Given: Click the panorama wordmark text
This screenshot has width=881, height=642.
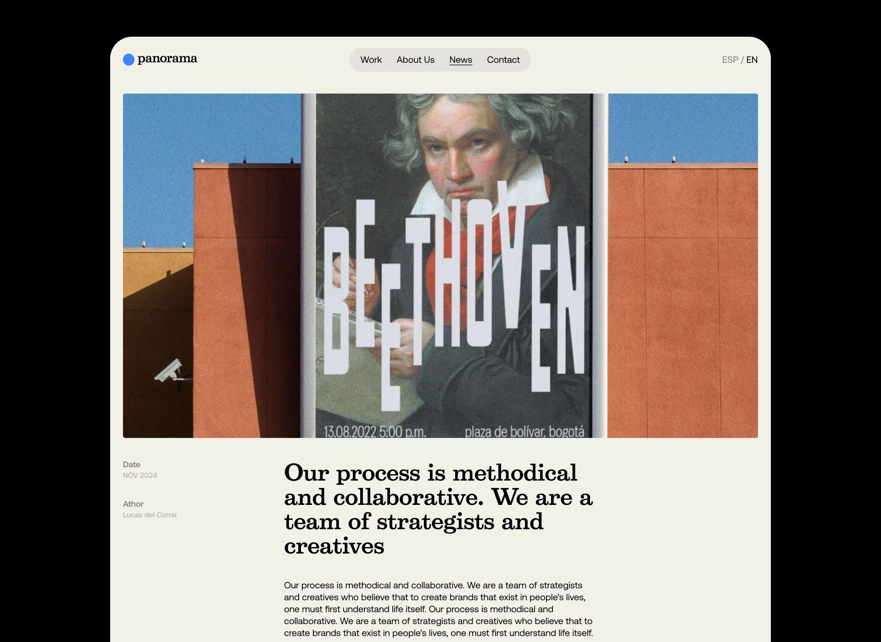Looking at the screenshot, I should tap(167, 59).
